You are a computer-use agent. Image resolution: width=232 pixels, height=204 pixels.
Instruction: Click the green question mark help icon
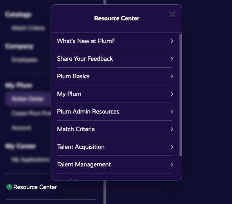[x=9, y=187]
